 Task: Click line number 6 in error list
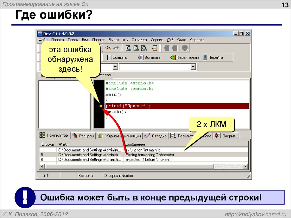pyautogui.click(x=42, y=159)
